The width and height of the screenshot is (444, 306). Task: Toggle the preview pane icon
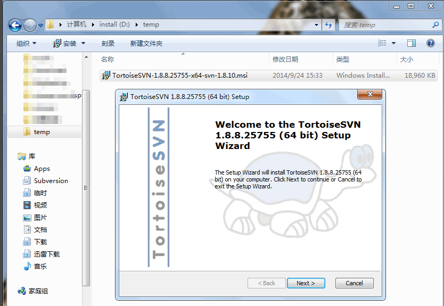[x=412, y=43]
